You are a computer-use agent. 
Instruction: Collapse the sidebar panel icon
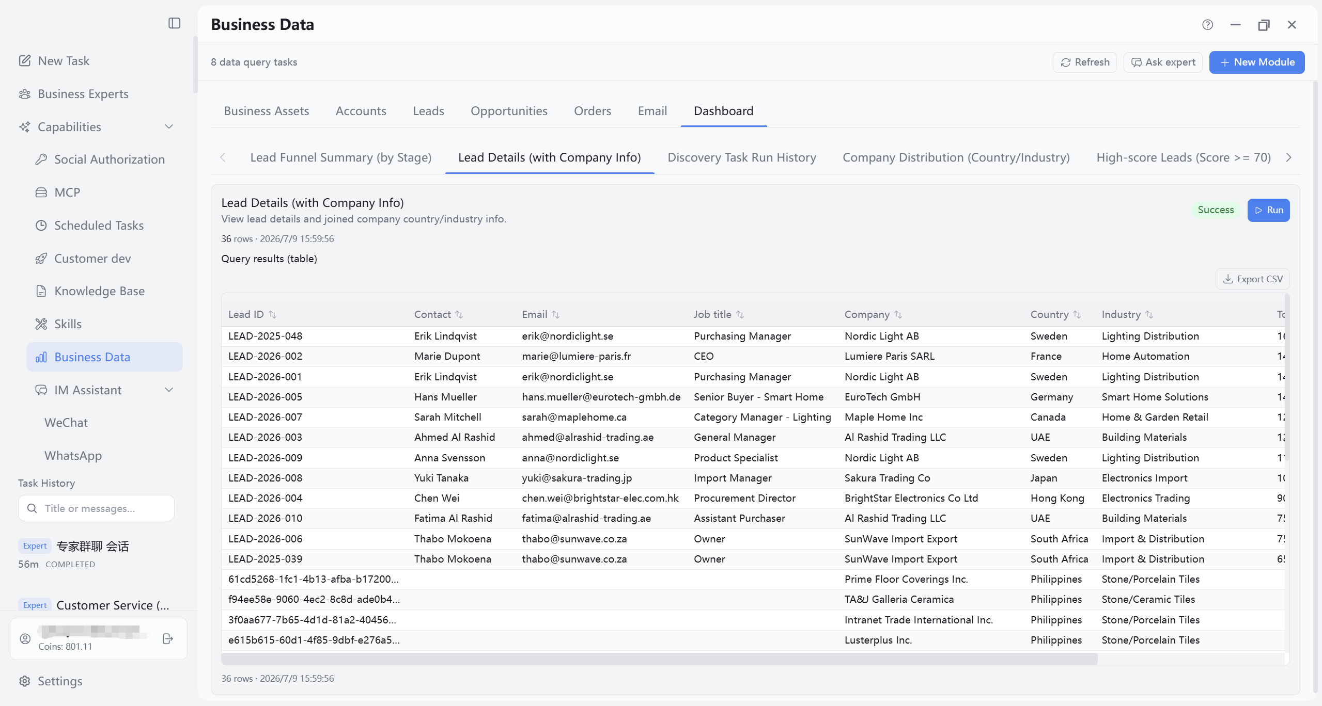pyautogui.click(x=175, y=23)
